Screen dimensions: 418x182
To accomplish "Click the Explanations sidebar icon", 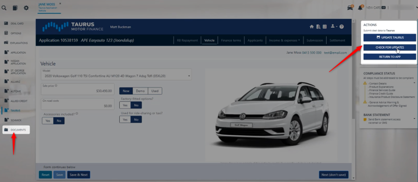I will coord(6,42).
